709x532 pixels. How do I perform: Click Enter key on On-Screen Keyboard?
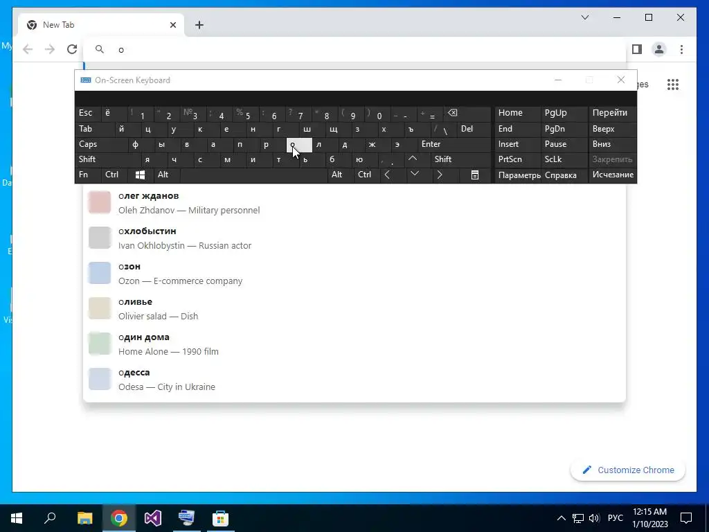click(x=454, y=144)
